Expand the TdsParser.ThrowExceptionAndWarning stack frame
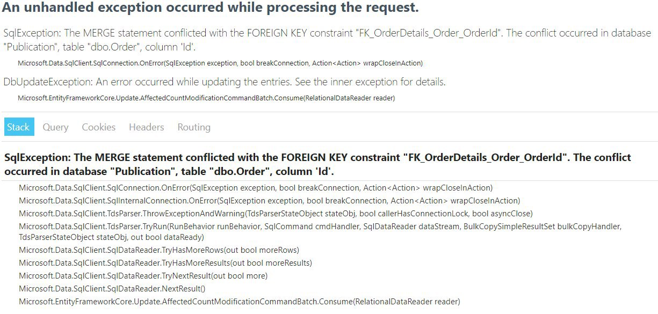Image resolution: width=658 pixels, height=314 pixels. coord(276,214)
